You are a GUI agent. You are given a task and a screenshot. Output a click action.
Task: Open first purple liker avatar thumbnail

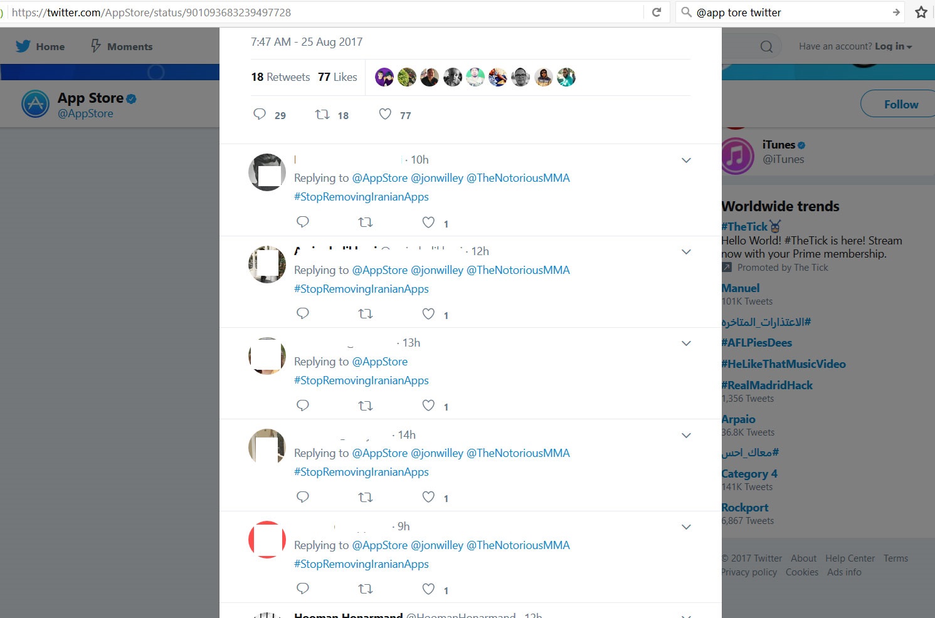pyautogui.click(x=384, y=77)
